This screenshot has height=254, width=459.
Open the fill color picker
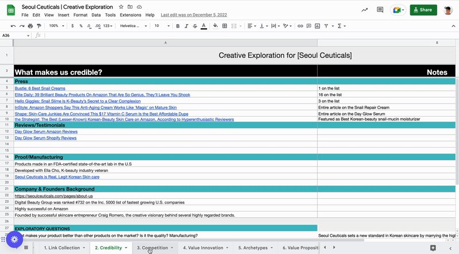[x=216, y=26]
